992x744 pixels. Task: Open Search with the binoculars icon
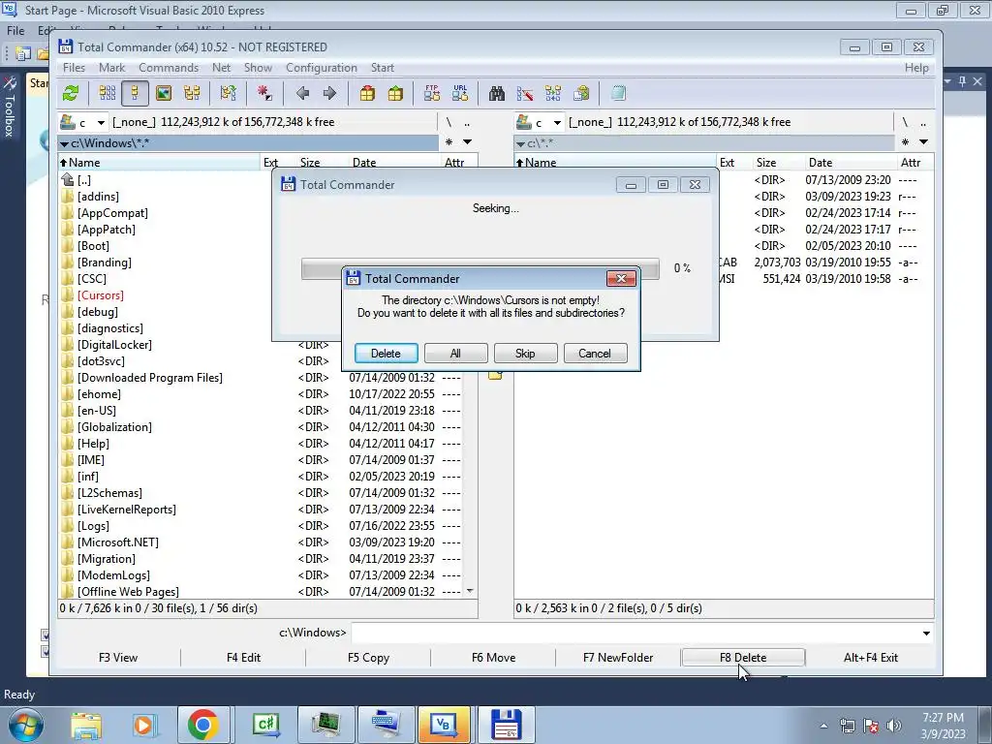(x=497, y=94)
